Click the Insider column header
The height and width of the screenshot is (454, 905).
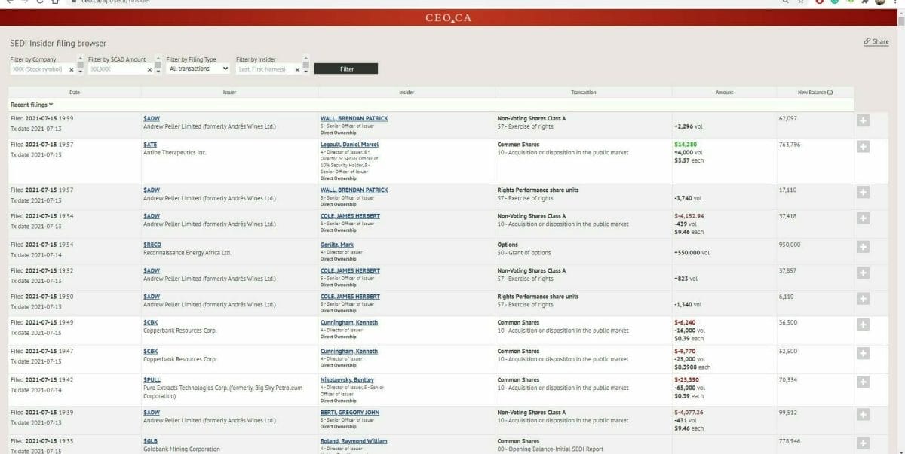click(406, 93)
